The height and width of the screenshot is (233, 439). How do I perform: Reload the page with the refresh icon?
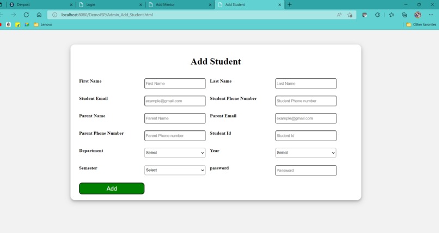(26, 15)
